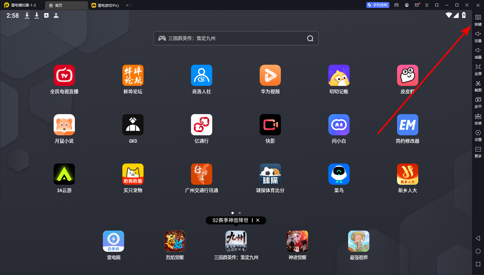Open the hamburger menu at top right
The width and height of the screenshot is (484, 275).
pos(427,5)
